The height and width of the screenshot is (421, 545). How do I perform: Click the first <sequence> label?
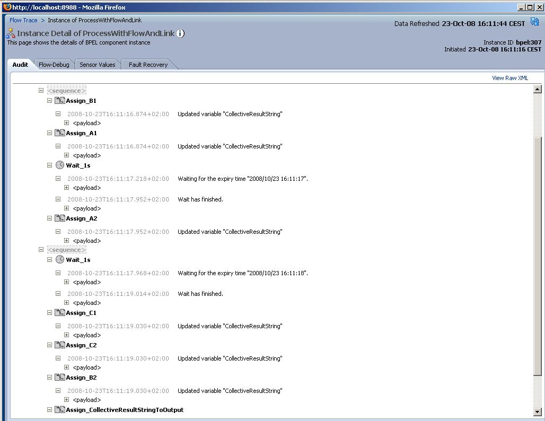(67, 91)
